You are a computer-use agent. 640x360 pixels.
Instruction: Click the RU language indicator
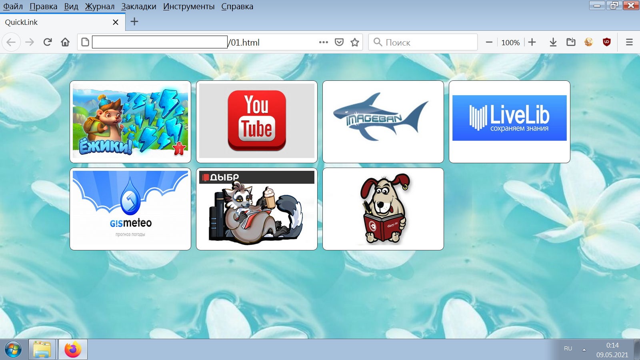click(x=568, y=349)
